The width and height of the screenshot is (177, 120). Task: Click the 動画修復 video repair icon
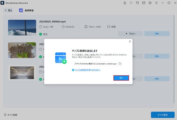tap(21, 11)
